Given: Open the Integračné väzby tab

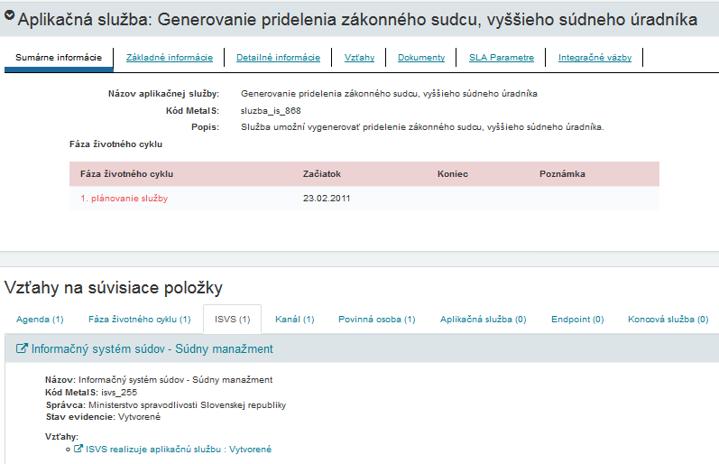Looking at the screenshot, I should [595, 58].
